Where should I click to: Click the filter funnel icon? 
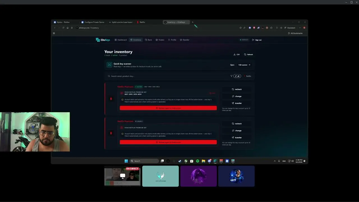click(x=231, y=76)
